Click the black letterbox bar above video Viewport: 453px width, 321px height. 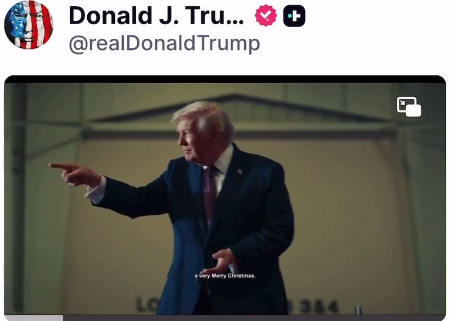(225, 79)
